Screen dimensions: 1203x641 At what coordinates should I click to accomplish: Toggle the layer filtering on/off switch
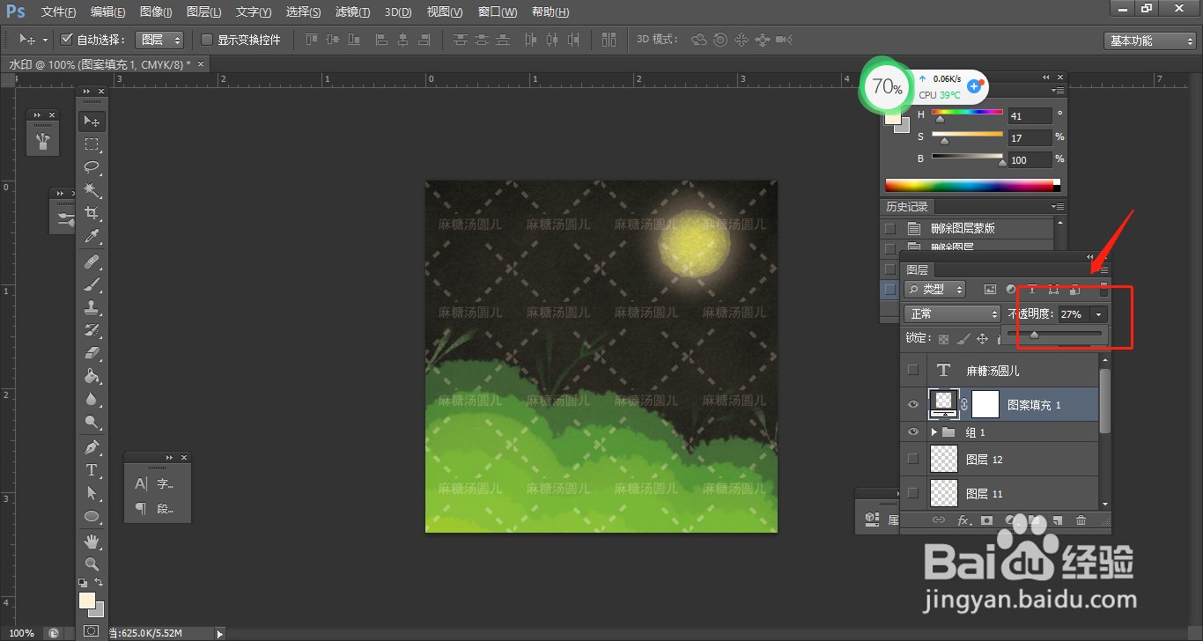(1103, 289)
